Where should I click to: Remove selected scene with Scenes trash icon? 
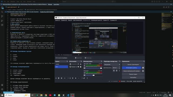click(59, 78)
